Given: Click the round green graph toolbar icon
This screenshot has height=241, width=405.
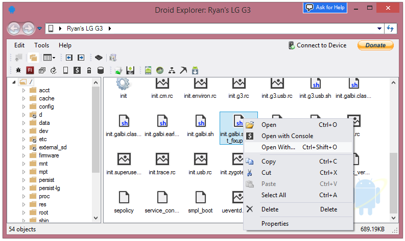Looking at the screenshot, I should tap(160, 70).
